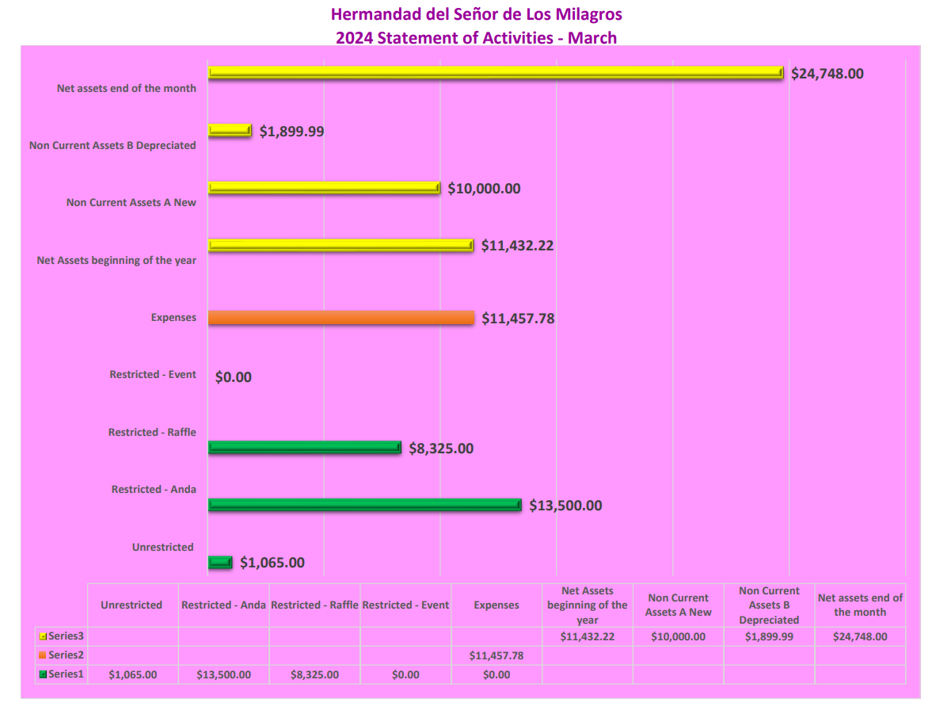Click the Series2 $11,457.78 table cell
Image resolution: width=936 pixels, height=714 pixels.
(x=497, y=655)
